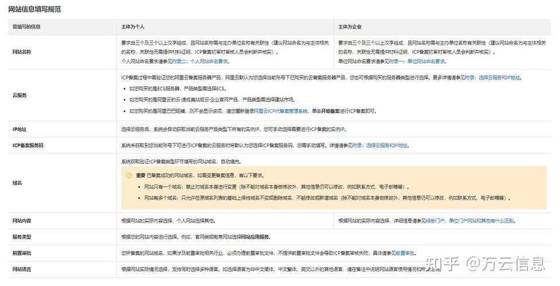
Task: Click the 网站只有一个域名 bullet text
Action: point(277,187)
